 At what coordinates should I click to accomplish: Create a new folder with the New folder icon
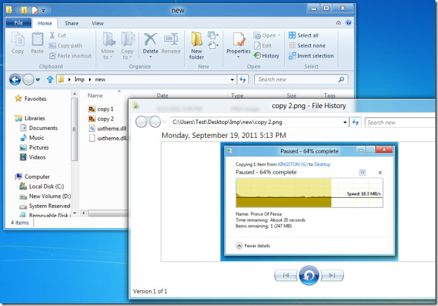(197, 39)
